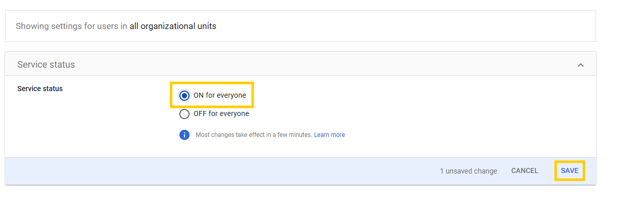618x199 pixels.
Task: Click the SAVE button
Action: pyautogui.click(x=570, y=170)
